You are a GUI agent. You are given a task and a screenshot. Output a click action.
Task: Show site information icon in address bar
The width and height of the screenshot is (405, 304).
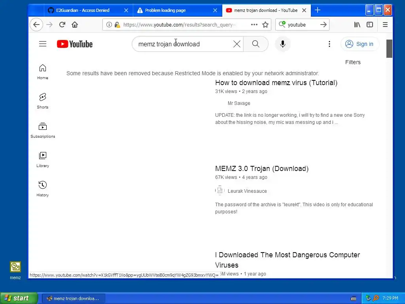coord(109,25)
